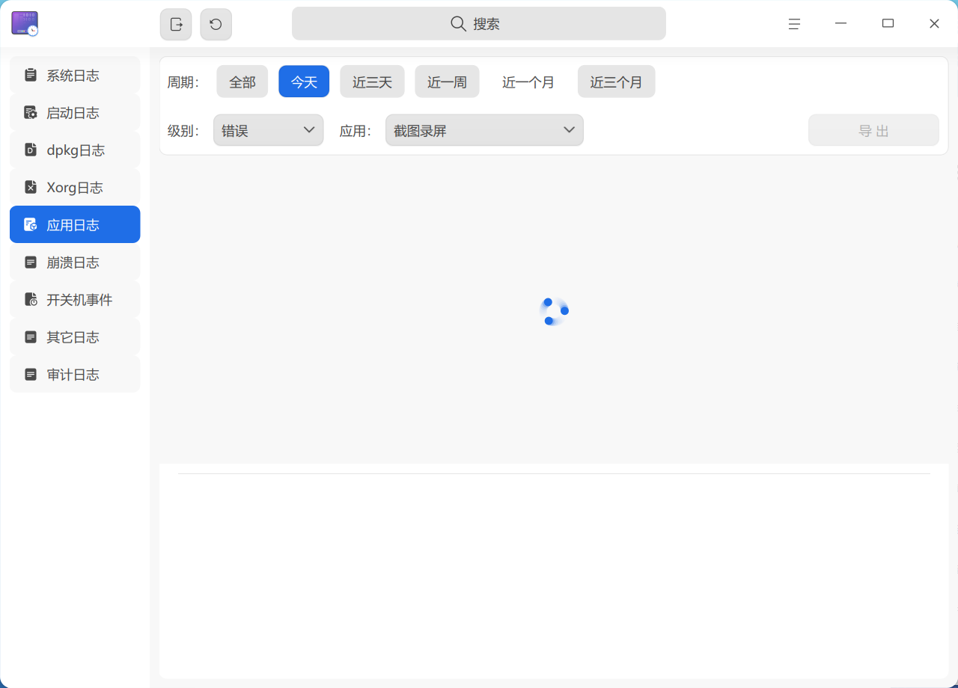
Task: Click the dpkg日志 sidebar icon
Action: pyautogui.click(x=31, y=150)
